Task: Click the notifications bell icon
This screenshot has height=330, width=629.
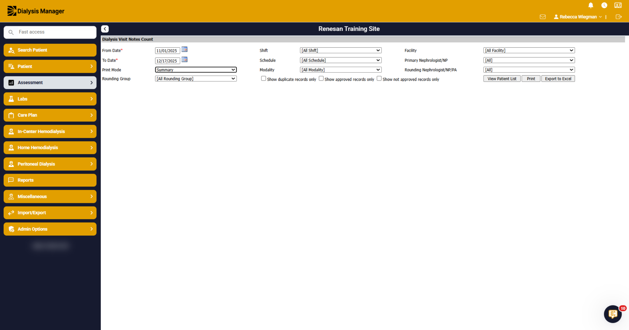Action: [x=591, y=5]
